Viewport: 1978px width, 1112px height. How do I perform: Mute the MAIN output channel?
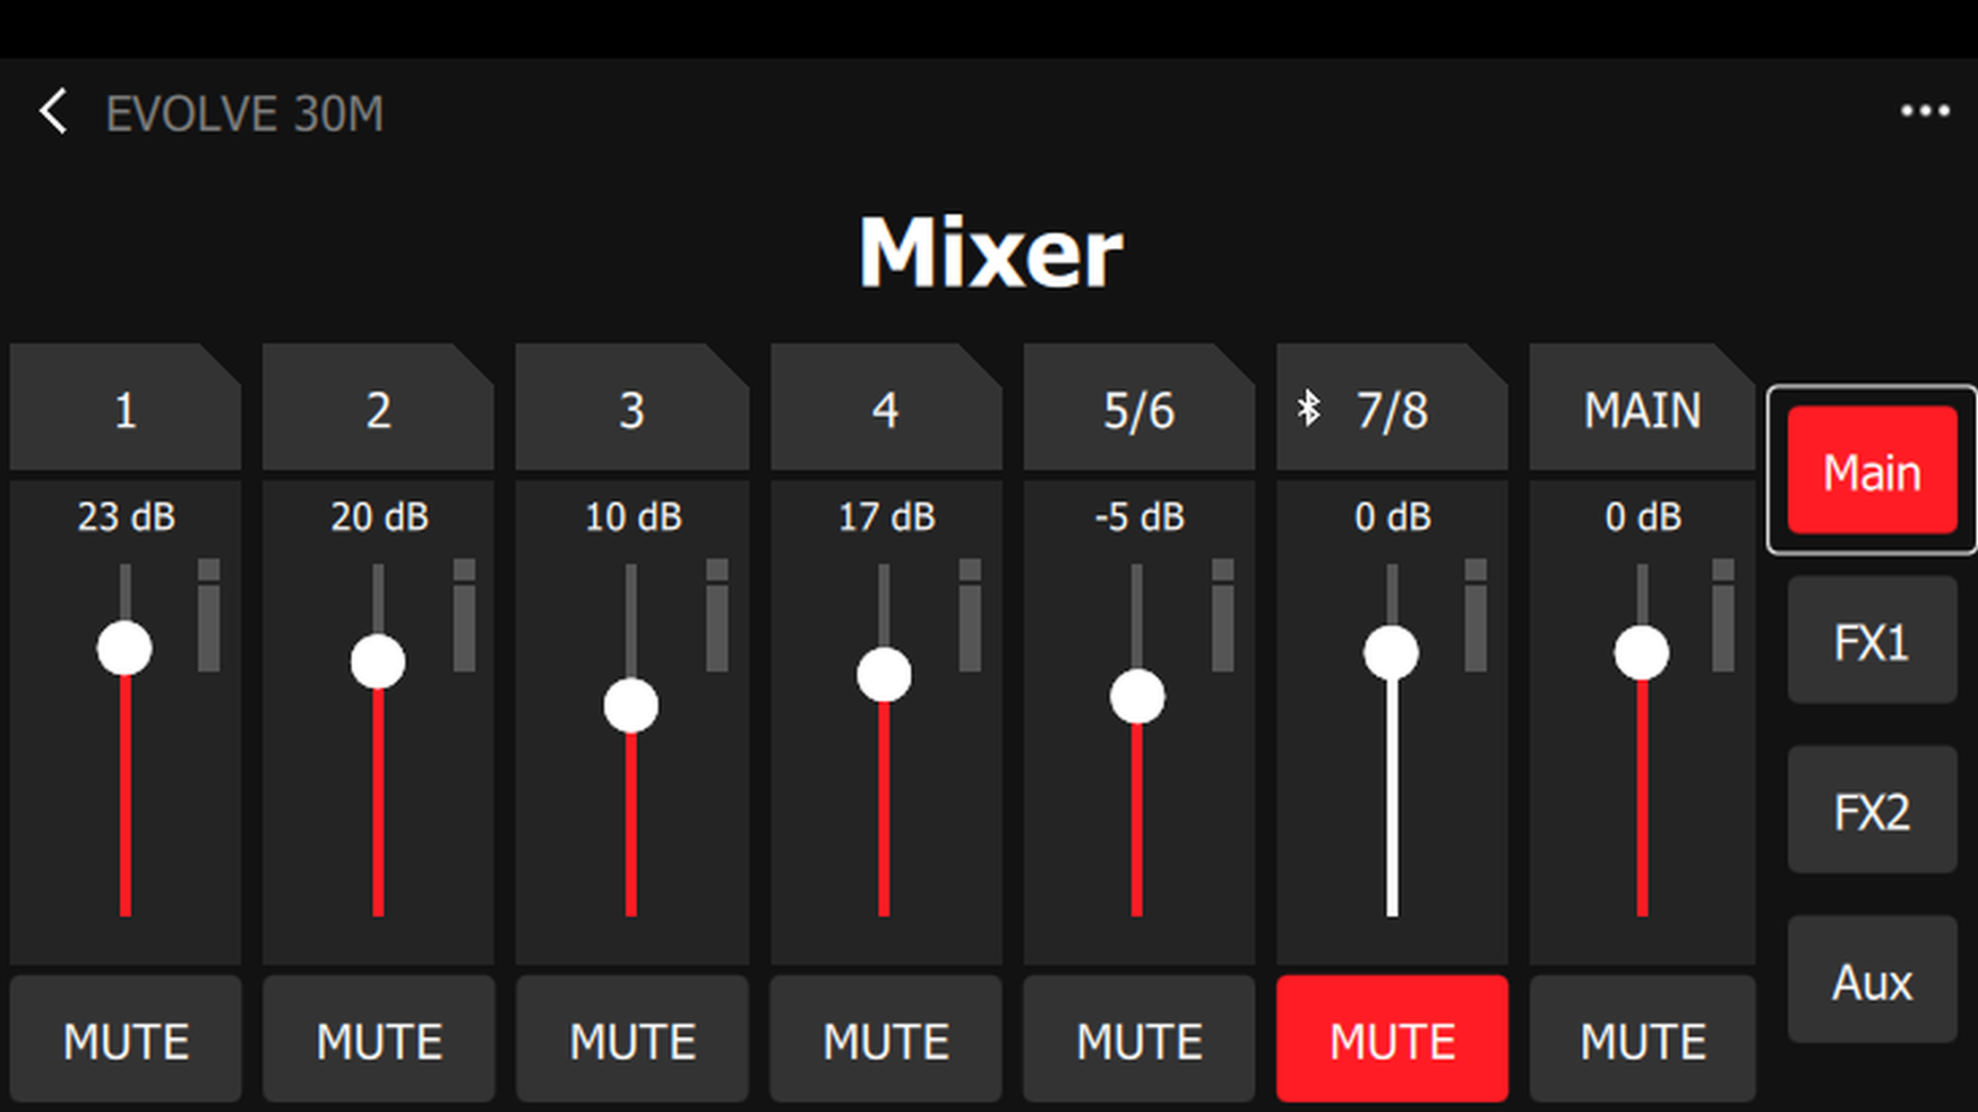click(1642, 1039)
